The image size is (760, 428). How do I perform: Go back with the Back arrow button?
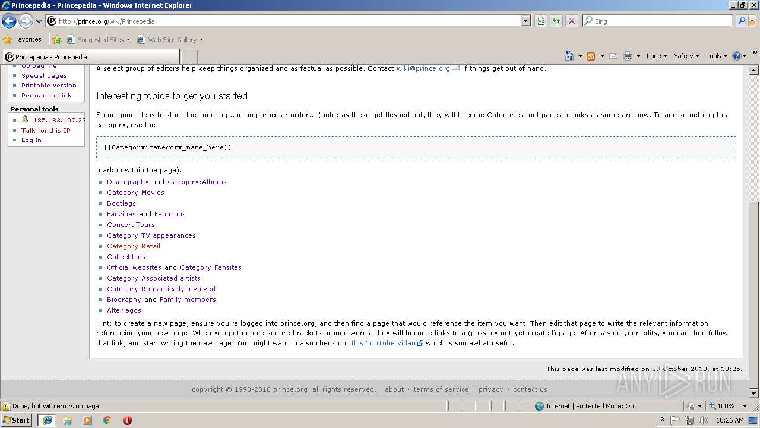click(x=9, y=21)
